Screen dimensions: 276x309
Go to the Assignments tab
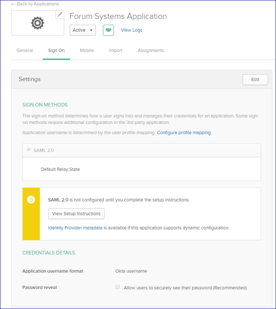(x=151, y=51)
